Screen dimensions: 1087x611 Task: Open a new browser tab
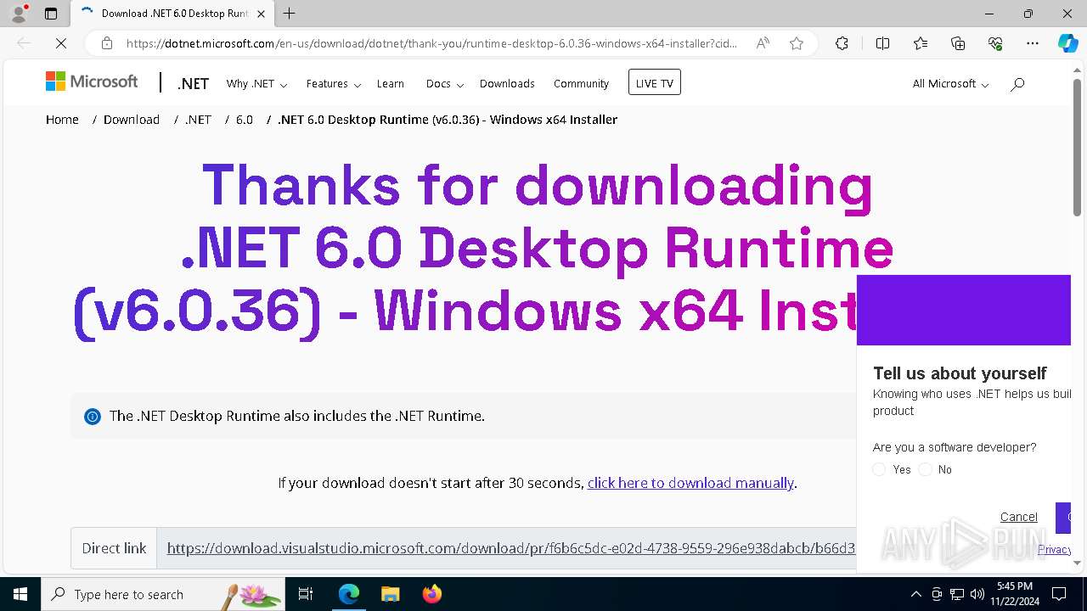pos(290,14)
